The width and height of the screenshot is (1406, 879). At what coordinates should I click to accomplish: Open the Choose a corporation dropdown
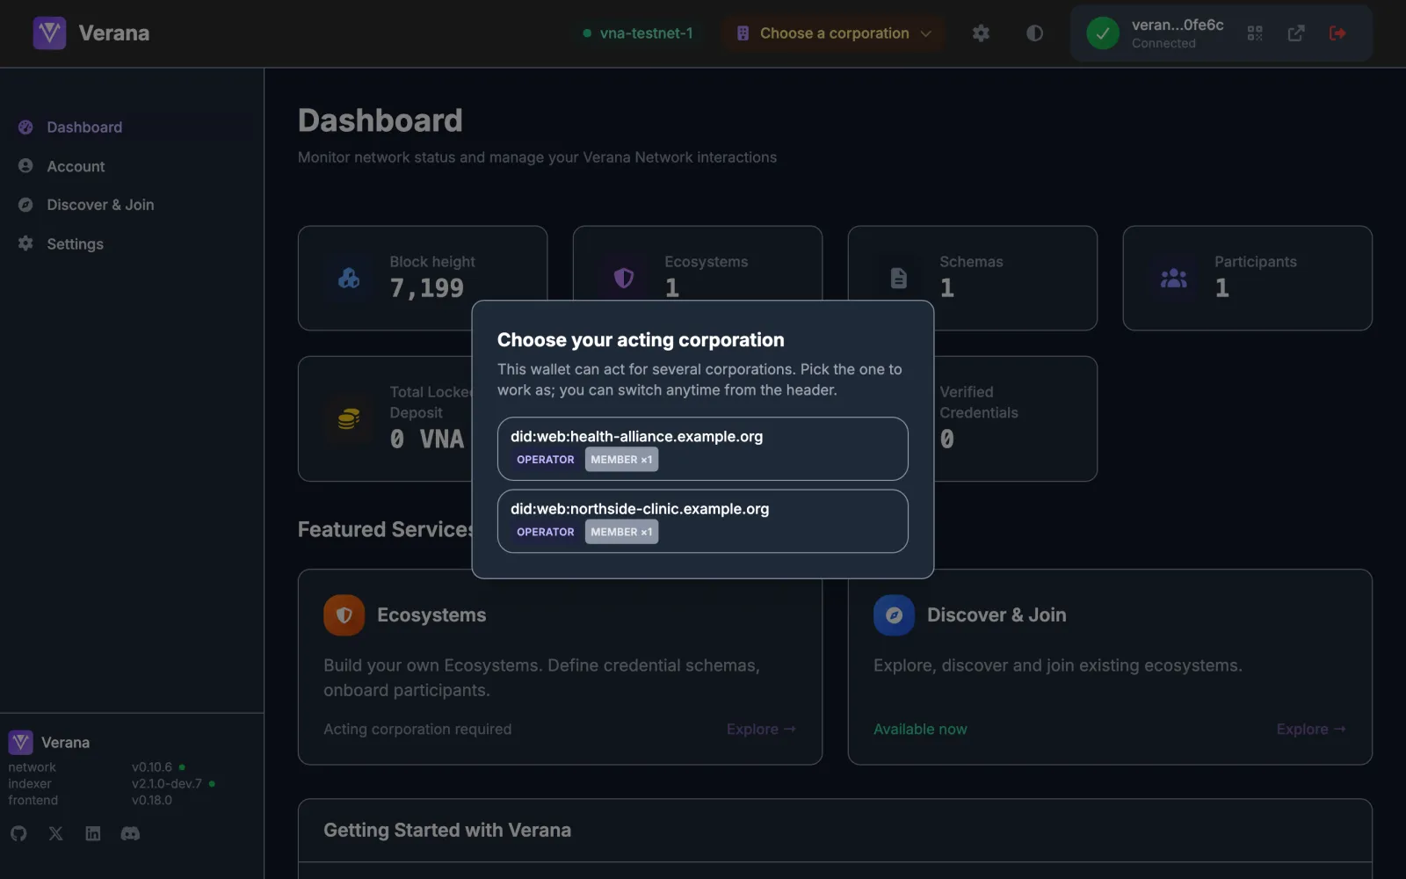pyautogui.click(x=834, y=33)
